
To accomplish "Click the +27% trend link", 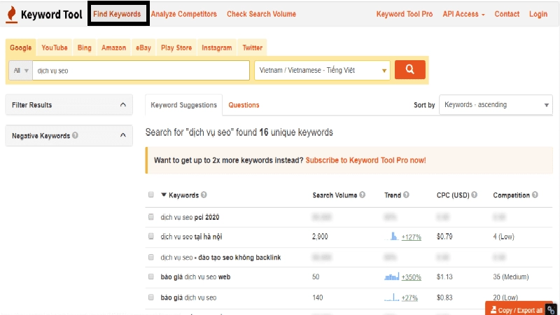I will 409,297.
